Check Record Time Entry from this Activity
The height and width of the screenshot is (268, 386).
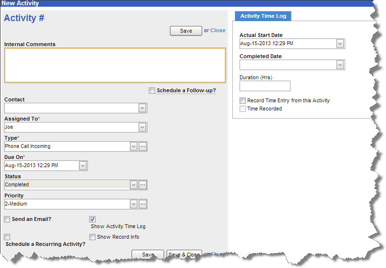click(243, 101)
